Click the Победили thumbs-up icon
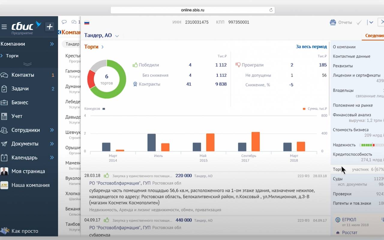 [135, 65]
